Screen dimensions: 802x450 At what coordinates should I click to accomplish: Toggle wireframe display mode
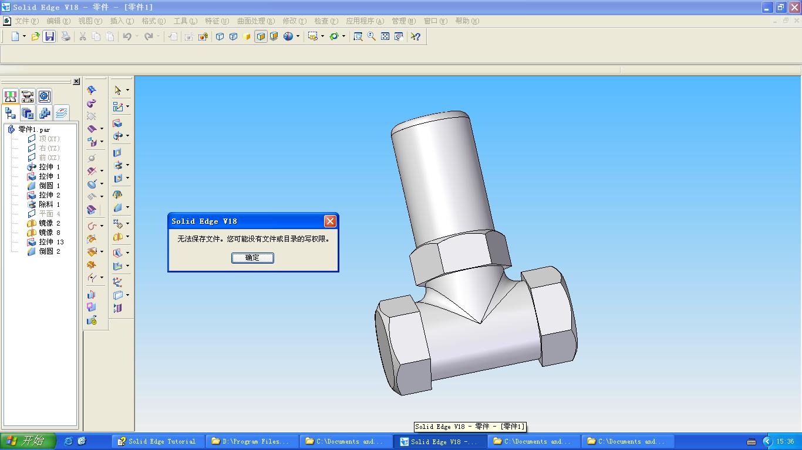tap(220, 36)
